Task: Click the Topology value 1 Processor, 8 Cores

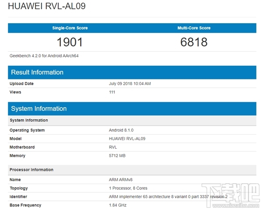Action: (x=128, y=188)
